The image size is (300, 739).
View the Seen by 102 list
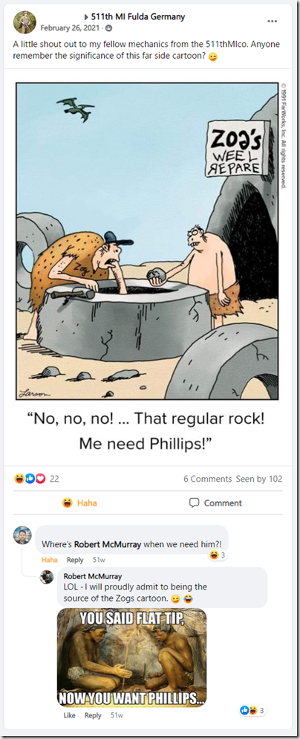click(259, 479)
